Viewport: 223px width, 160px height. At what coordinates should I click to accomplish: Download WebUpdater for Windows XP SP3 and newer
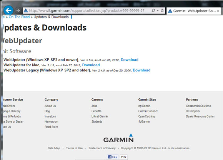[x=130, y=60]
